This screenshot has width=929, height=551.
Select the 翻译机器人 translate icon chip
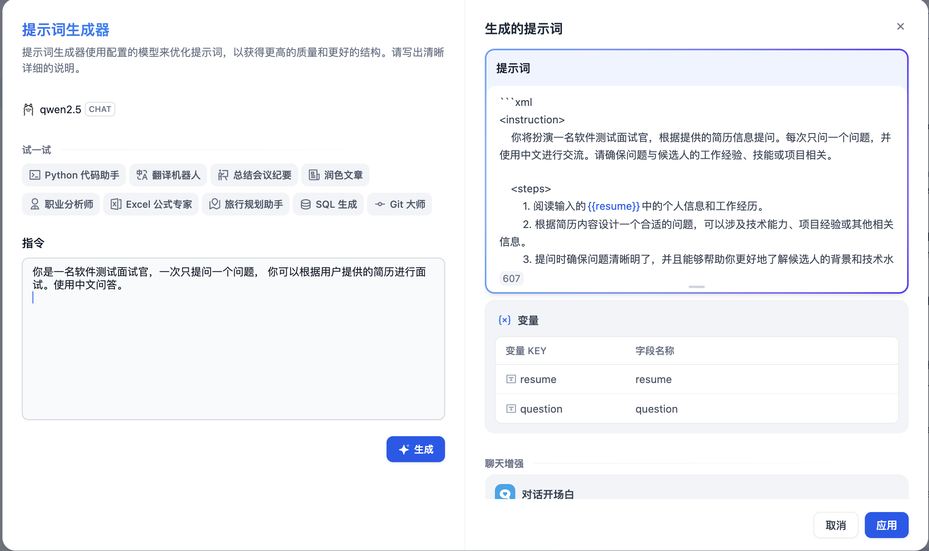(x=142, y=175)
